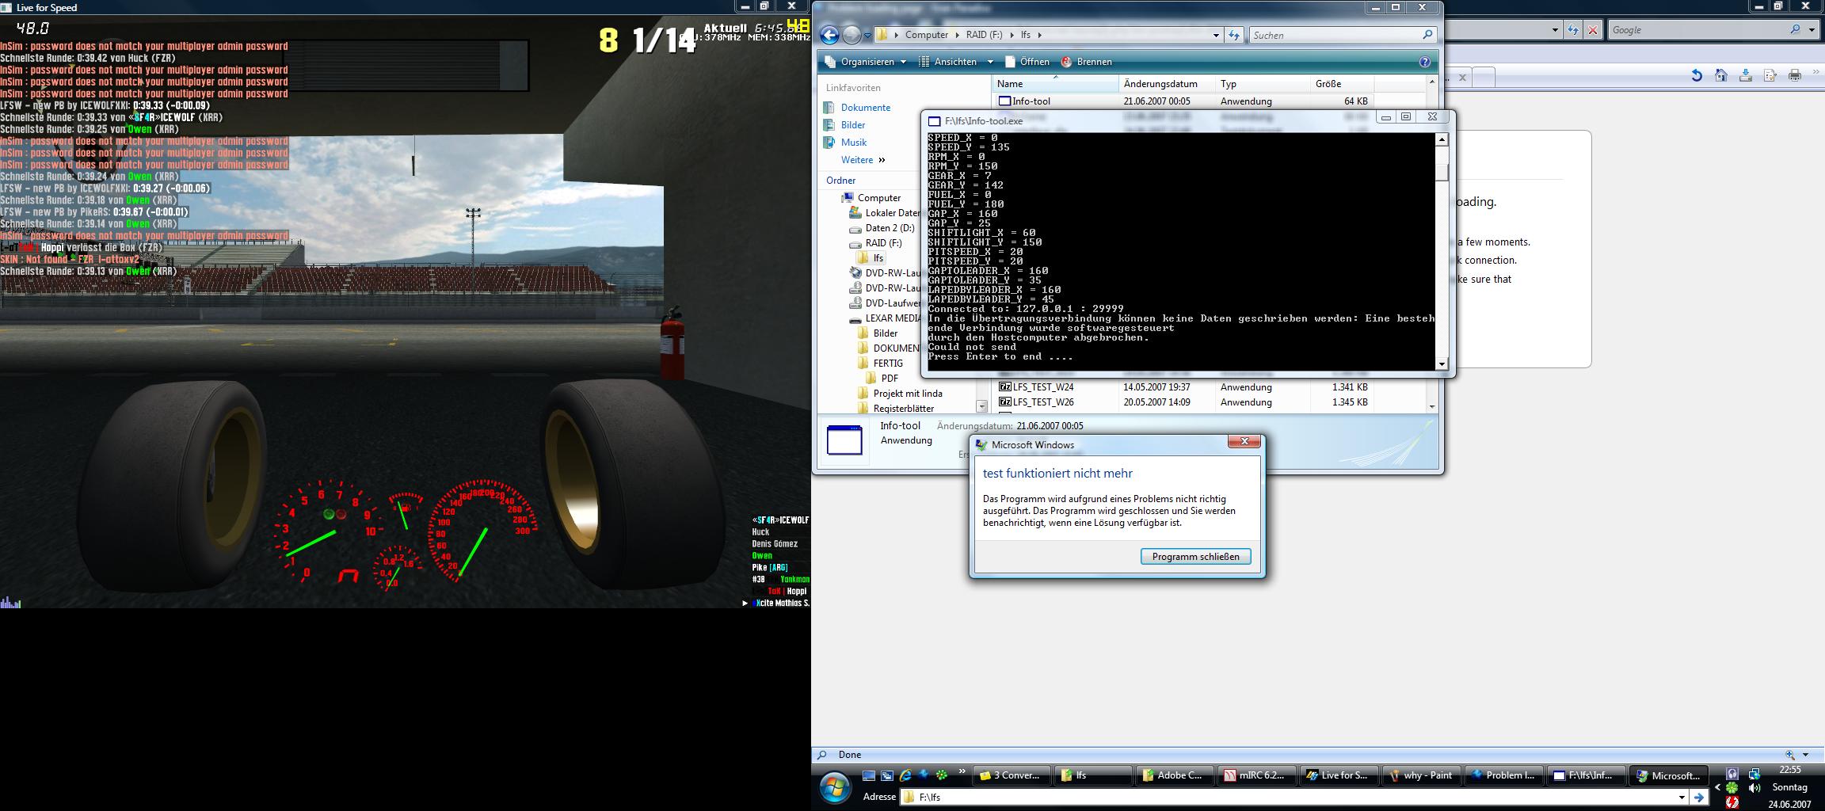1825x811 pixels.
Task: Click the Switch between windows quick launch icon
Action: point(886,775)
